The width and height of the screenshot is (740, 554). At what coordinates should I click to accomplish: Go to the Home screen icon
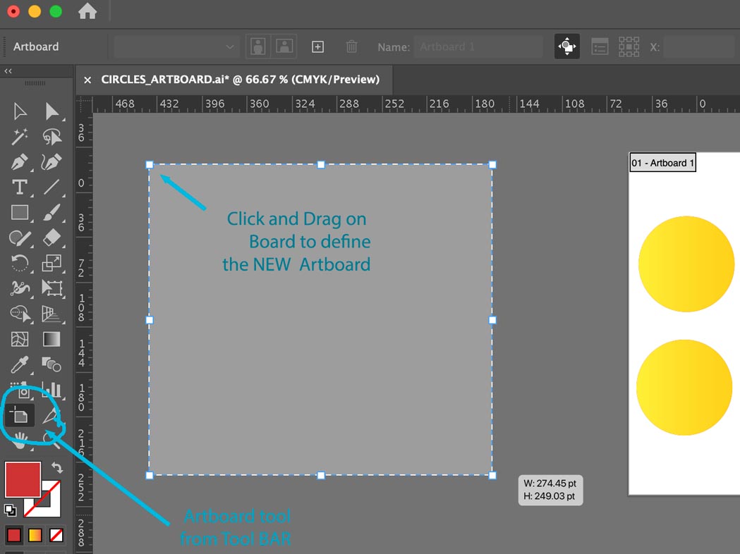pos(87,12)
